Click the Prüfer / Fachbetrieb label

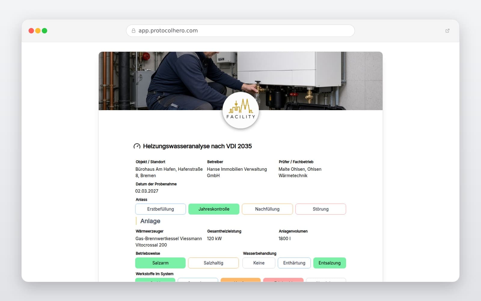(x=296, y=162)
